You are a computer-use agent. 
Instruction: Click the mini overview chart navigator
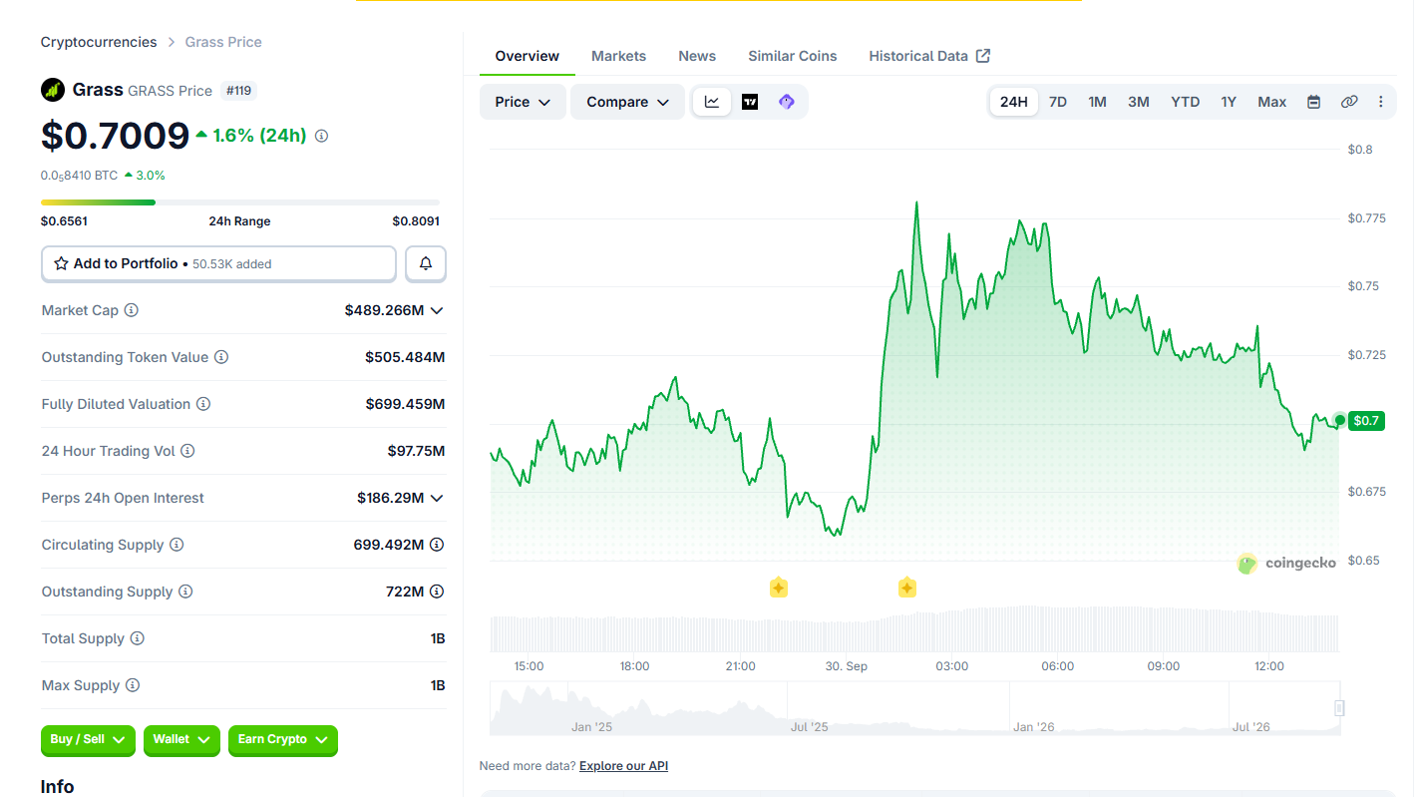tap(914, 708)
